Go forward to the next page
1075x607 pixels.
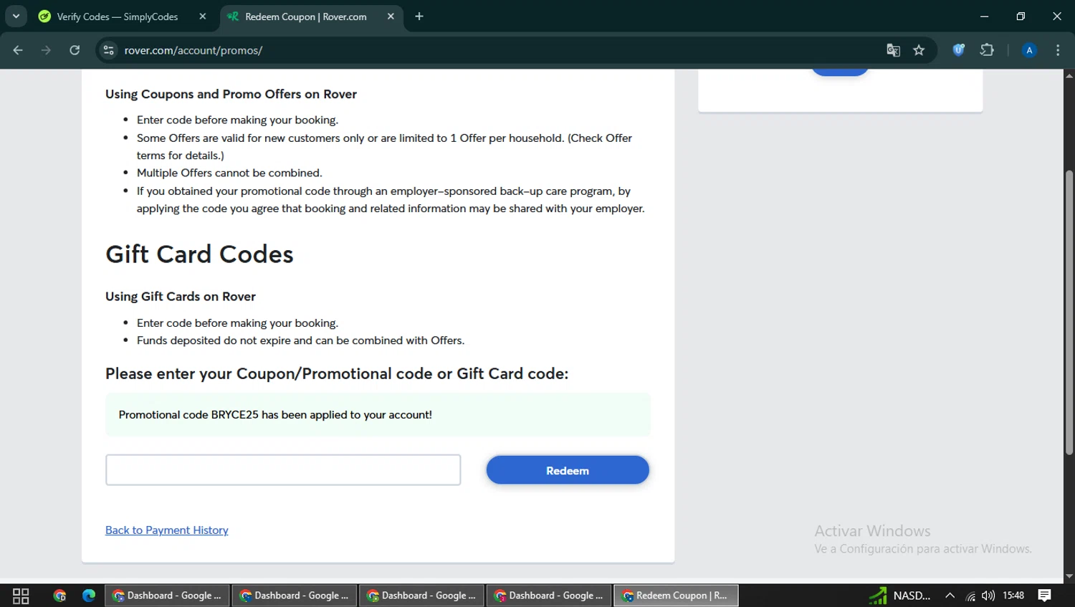(46, 50)
